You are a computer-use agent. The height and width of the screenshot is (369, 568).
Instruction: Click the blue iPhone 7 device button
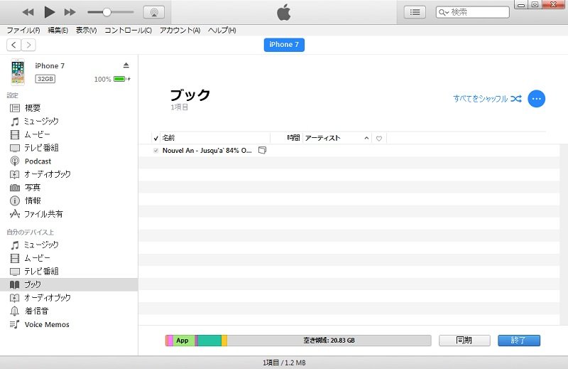[284, 45]
